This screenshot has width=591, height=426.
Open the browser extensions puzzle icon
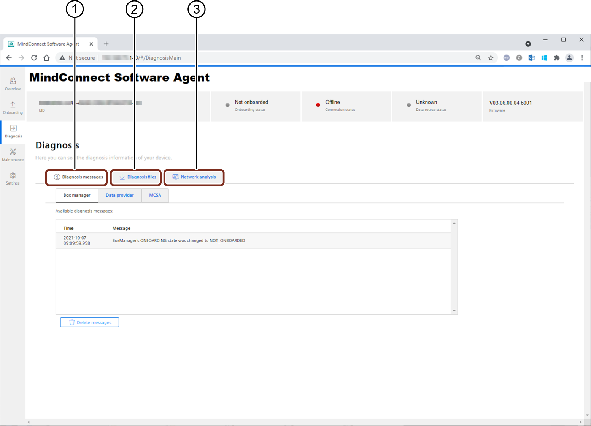[557, 58]
